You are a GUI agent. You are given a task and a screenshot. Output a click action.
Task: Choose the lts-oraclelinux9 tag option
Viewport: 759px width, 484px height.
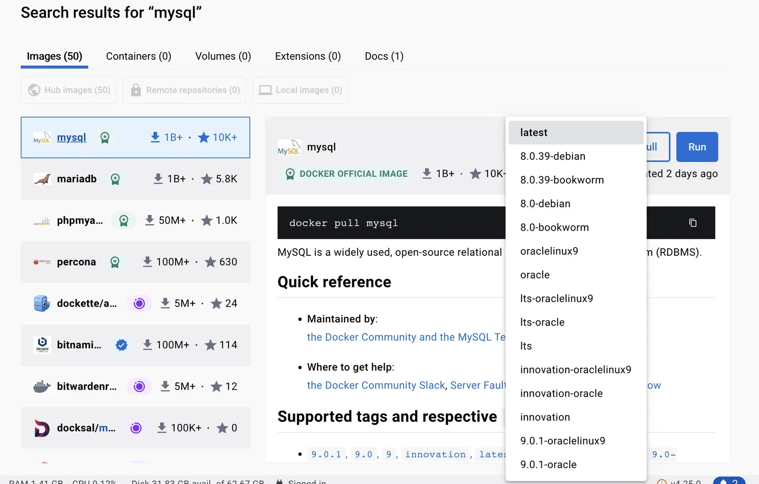557,298
